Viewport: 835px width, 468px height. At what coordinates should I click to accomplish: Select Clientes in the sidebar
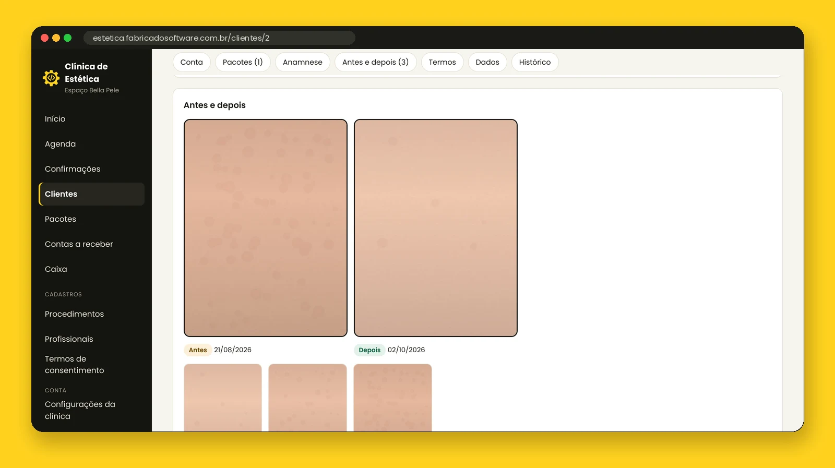pos(91,194)
